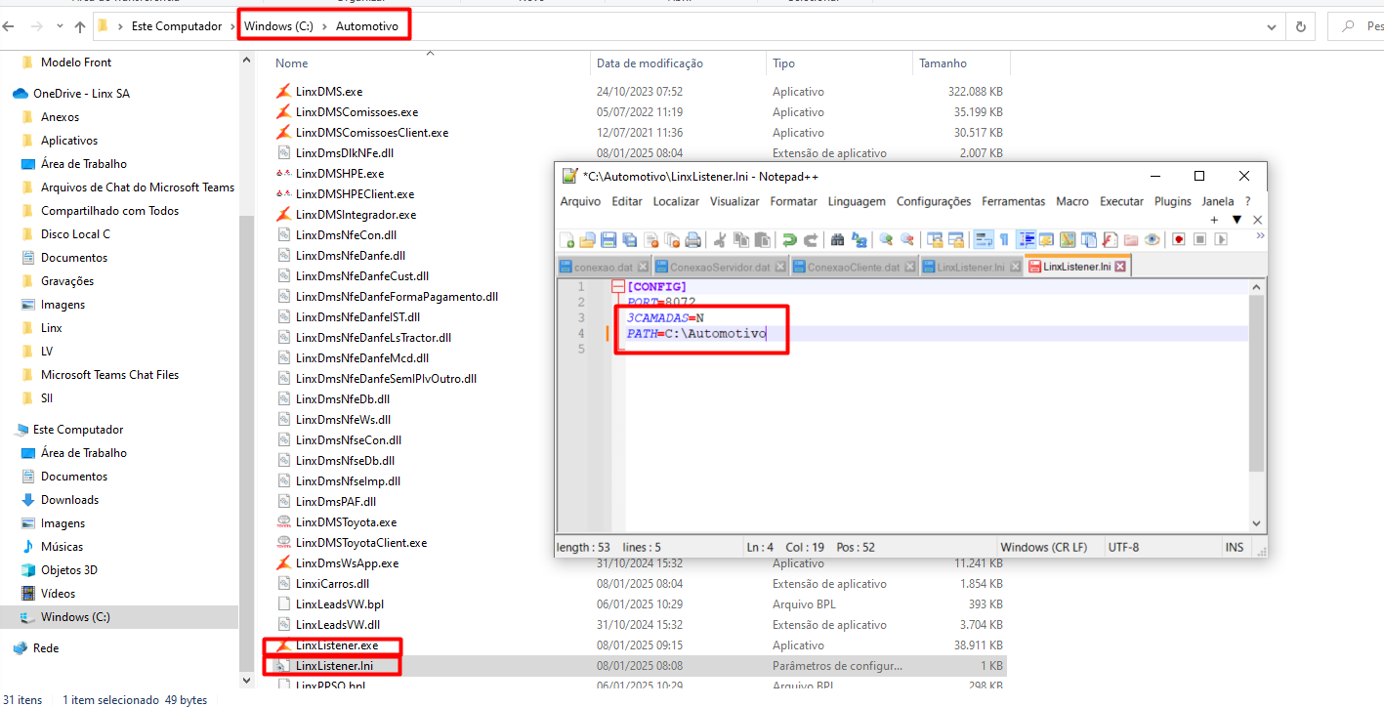Refresh the Explorer folder view
Image resolution: width=1384 pixels, height=707 pixels.
tap(1299, 27)
